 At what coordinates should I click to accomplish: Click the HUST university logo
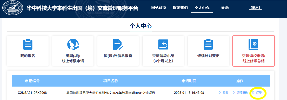pos(13,9)
